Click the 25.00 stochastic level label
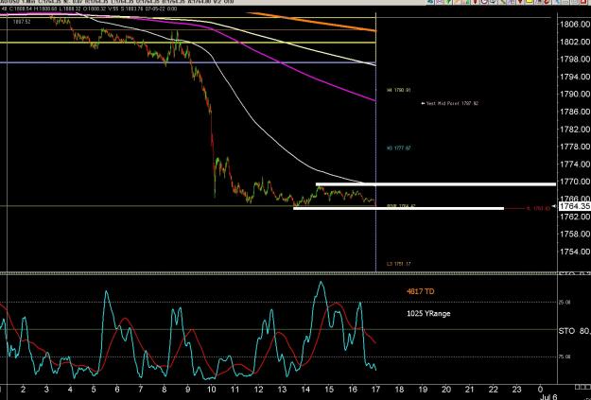The width and height of the screenshot is (591, 400). 565,303
